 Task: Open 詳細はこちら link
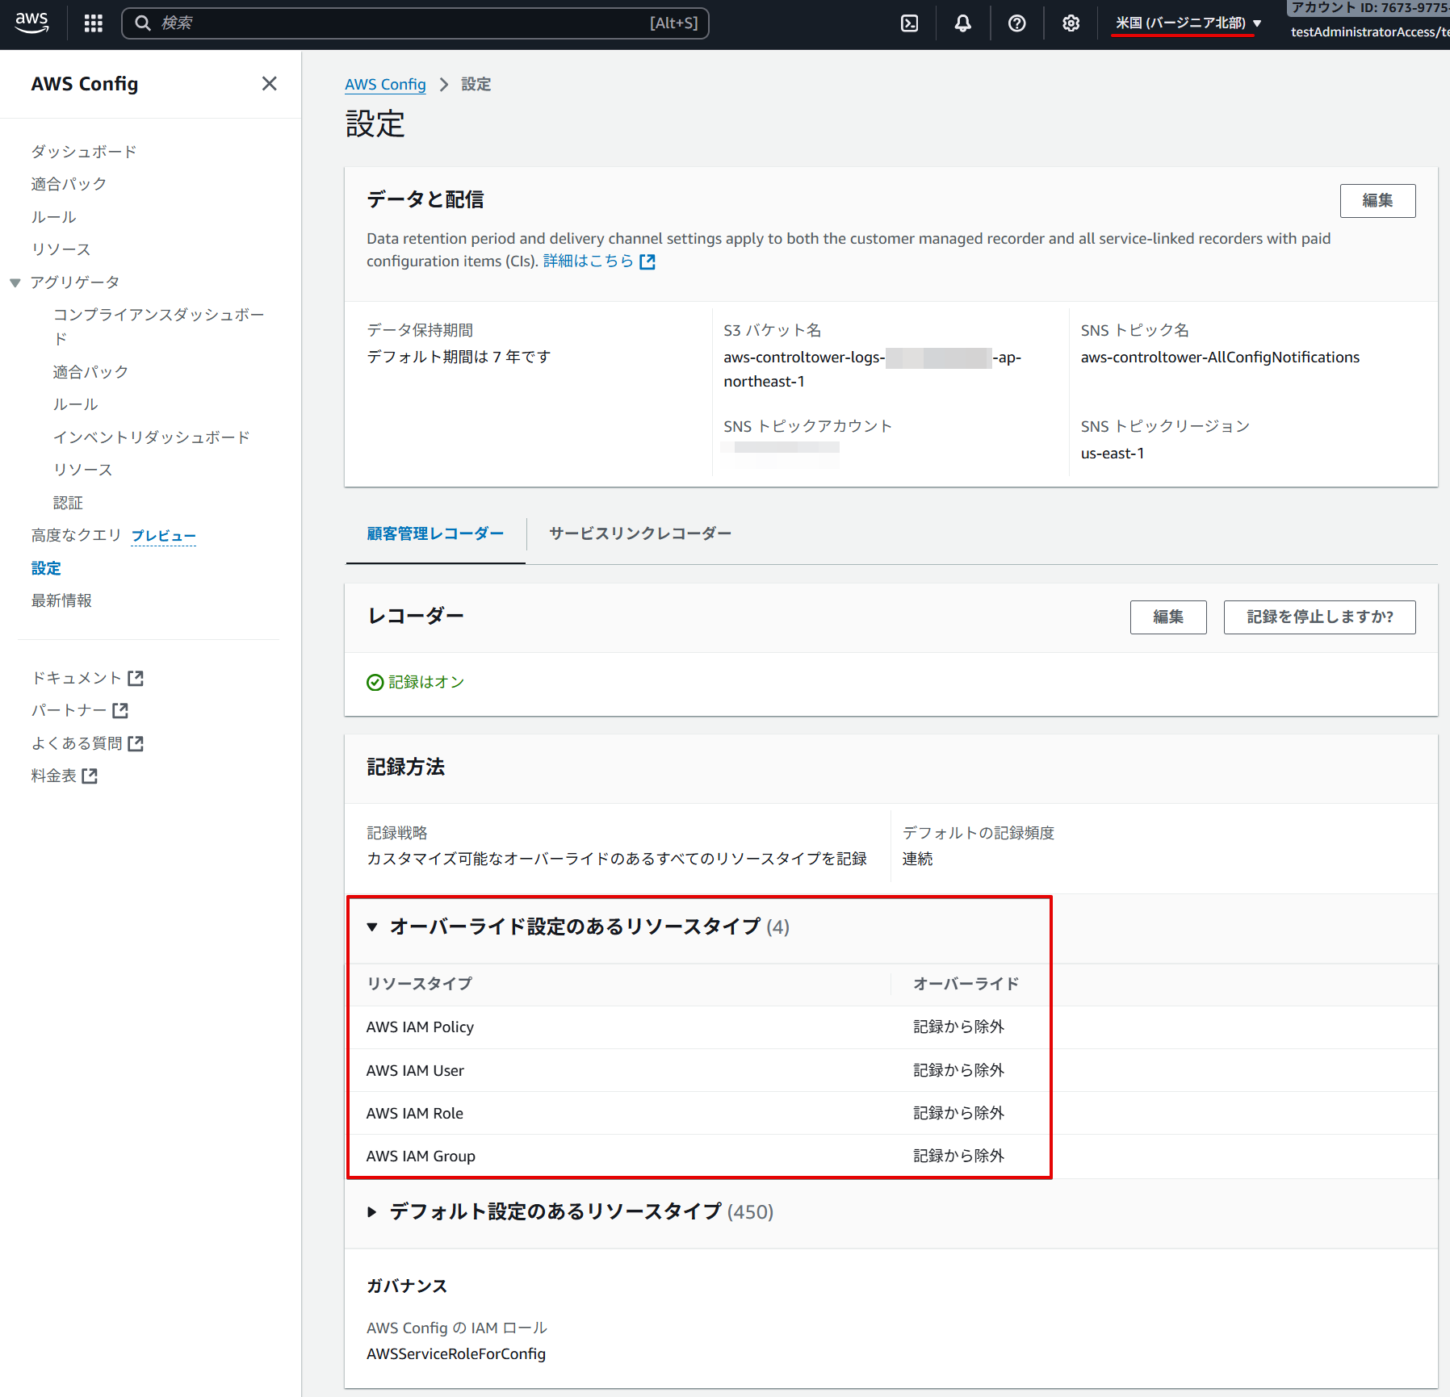click(589, 261)
